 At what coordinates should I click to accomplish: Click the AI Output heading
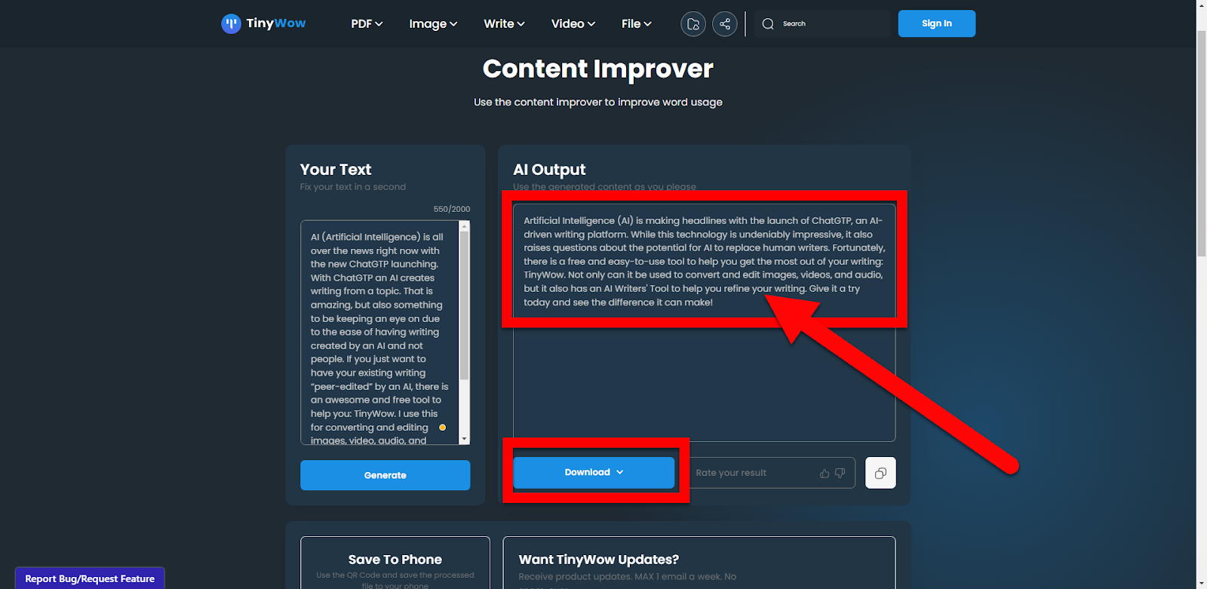coord(549,170)
